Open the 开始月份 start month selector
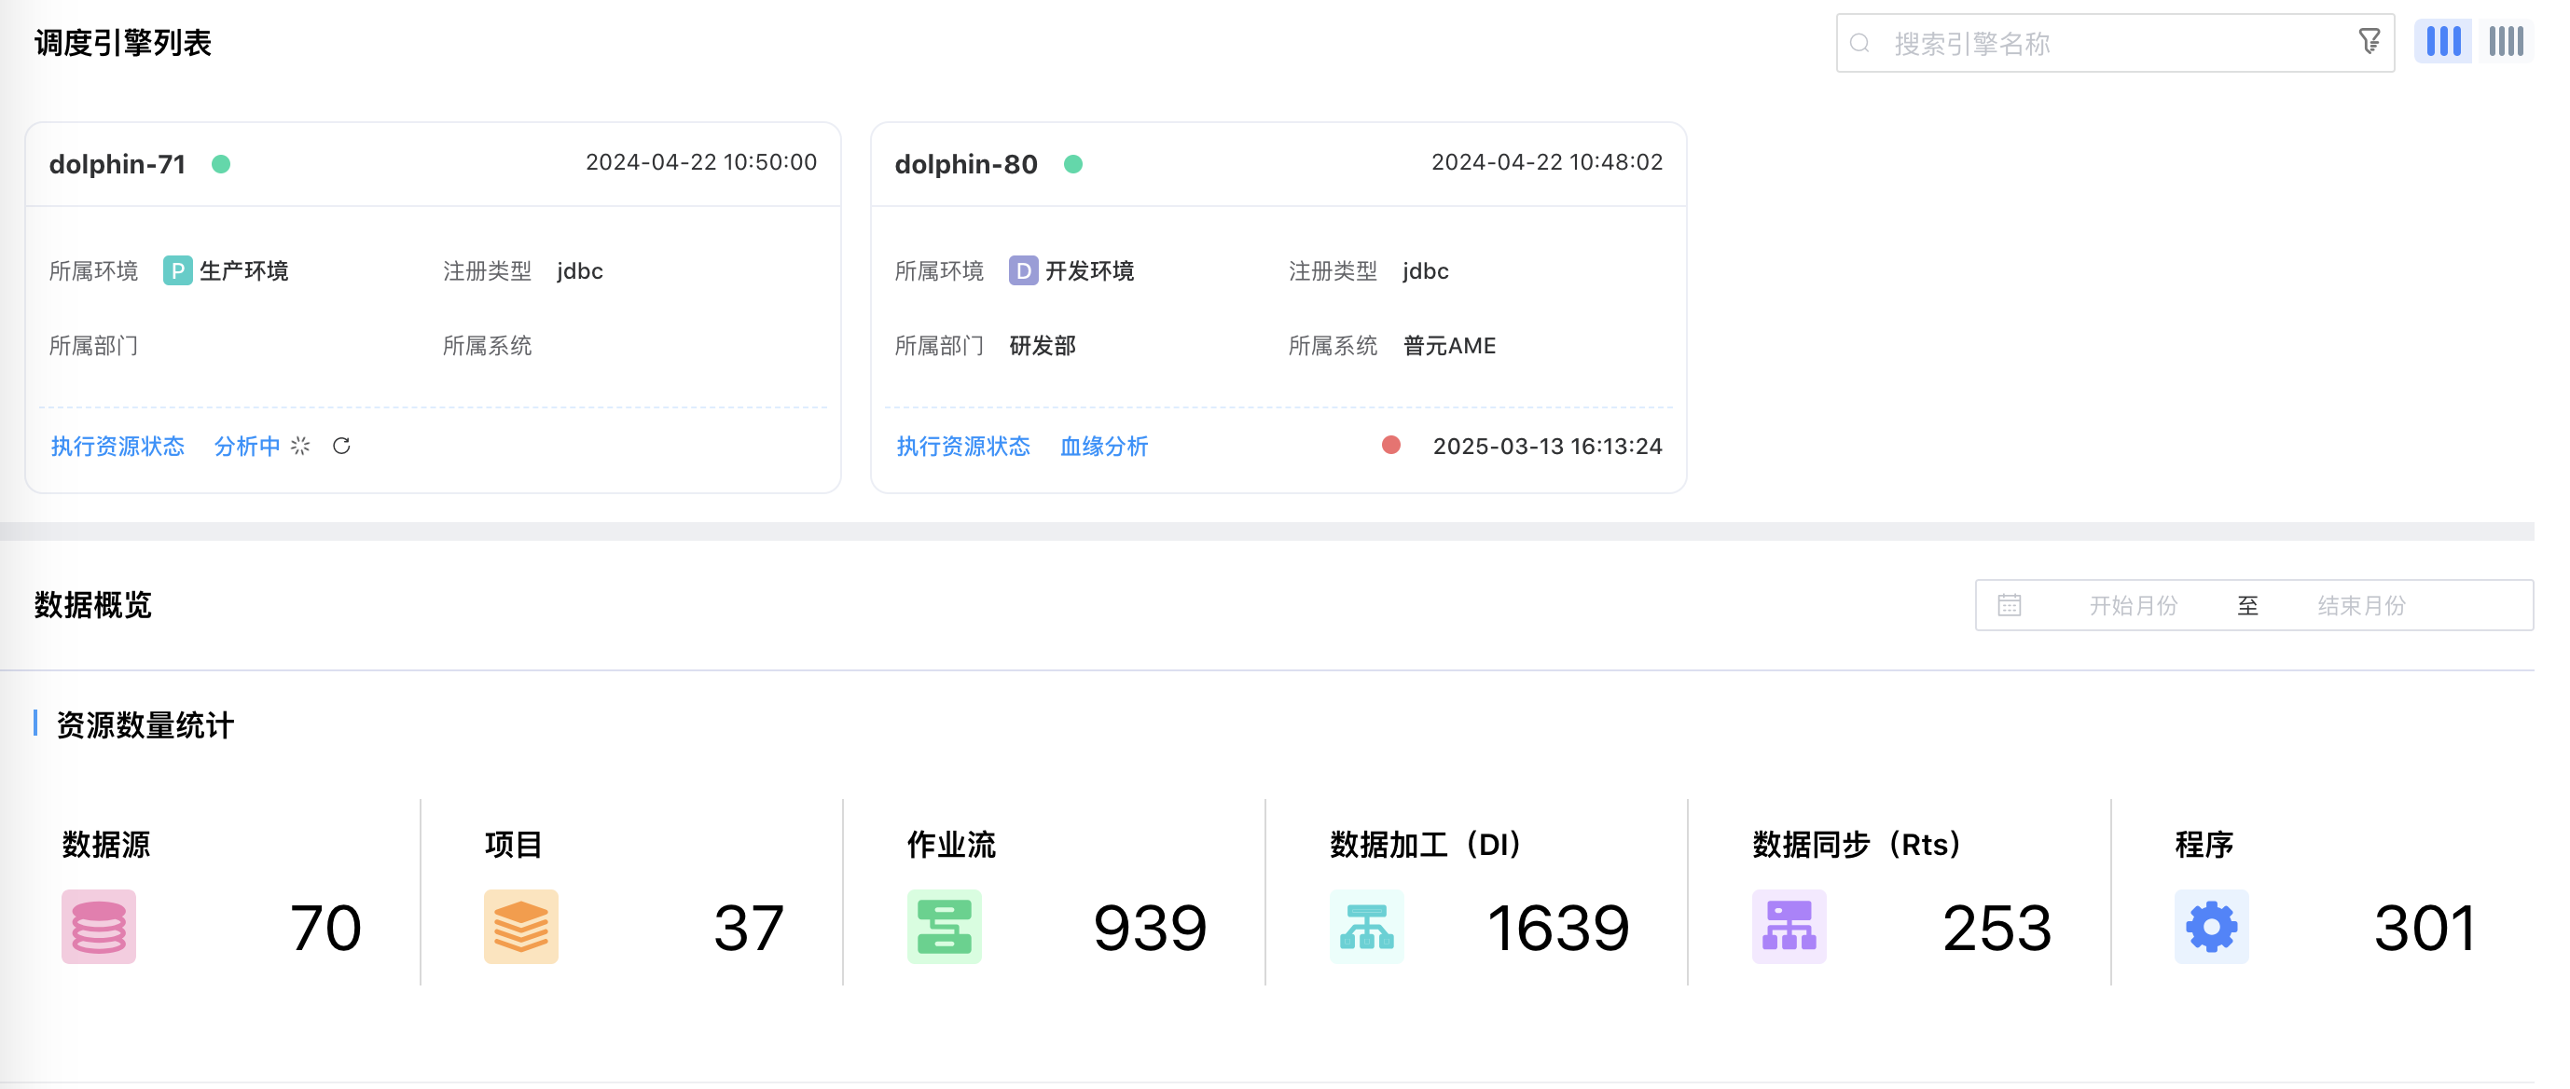The image size is (2570, 1089). (x=2132, y=603)
